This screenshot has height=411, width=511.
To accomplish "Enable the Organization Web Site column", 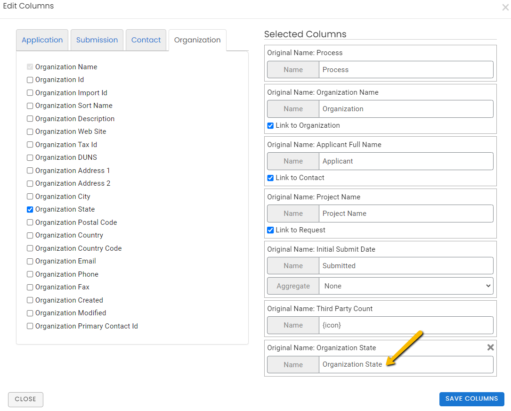I will (x=30, y=132).
